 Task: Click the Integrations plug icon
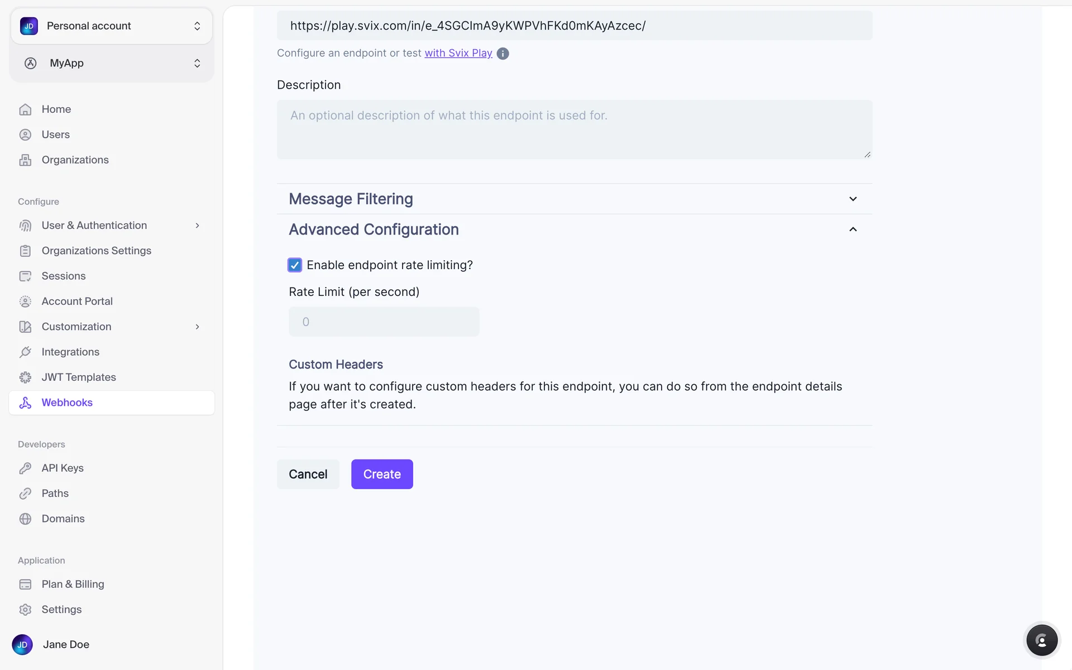tap(25, 352)
